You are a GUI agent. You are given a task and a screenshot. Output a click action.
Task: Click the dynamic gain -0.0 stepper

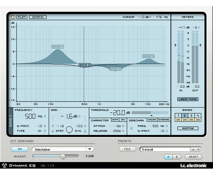85,126
